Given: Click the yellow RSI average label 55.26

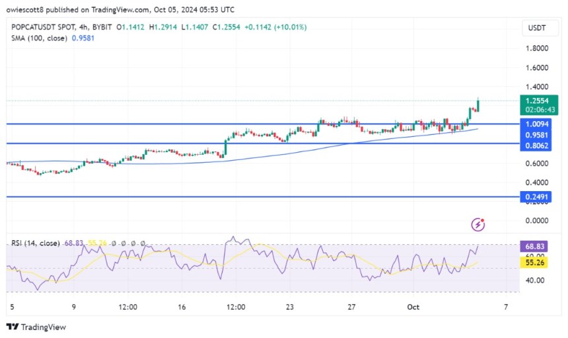Looking at the screenshot, I should coord(532,263).
